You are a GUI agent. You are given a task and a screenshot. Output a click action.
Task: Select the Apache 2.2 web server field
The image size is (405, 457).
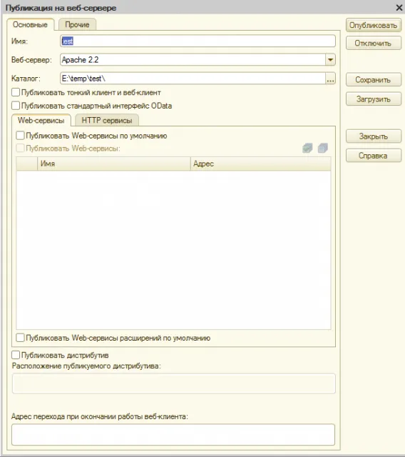point(193,60)
